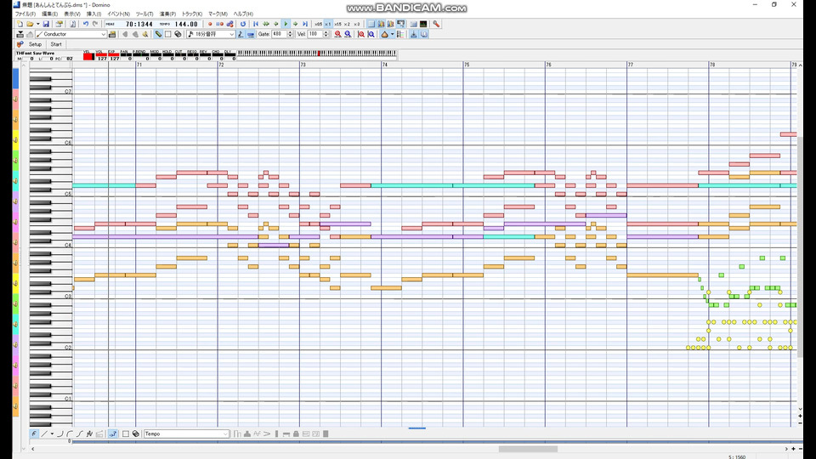The height and width of the screenshot is (459, 816).
Task: Set playback speed to x1.5
Action: tap(337, 24)
